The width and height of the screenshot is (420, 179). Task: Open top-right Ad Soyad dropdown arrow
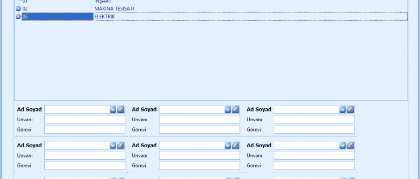pyautogui.click(x=343, y=109)
